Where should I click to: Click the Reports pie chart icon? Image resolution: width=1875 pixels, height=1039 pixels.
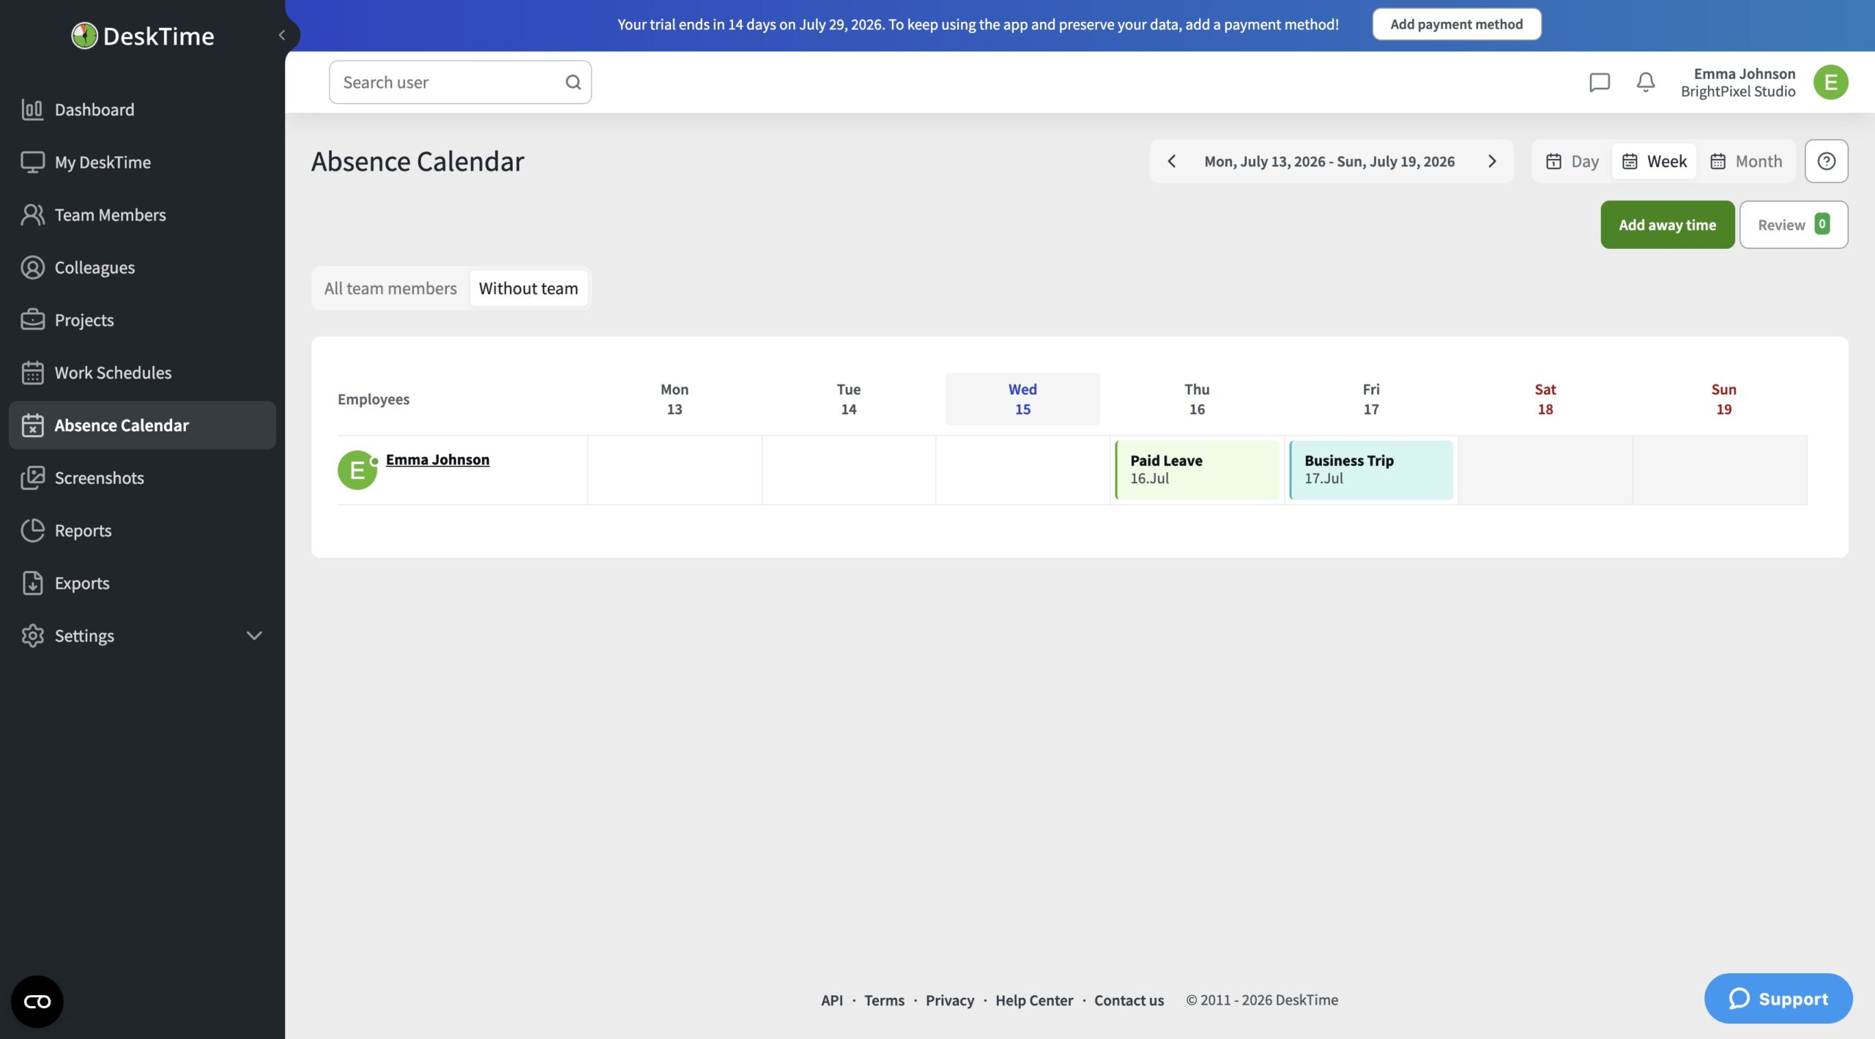32,531
